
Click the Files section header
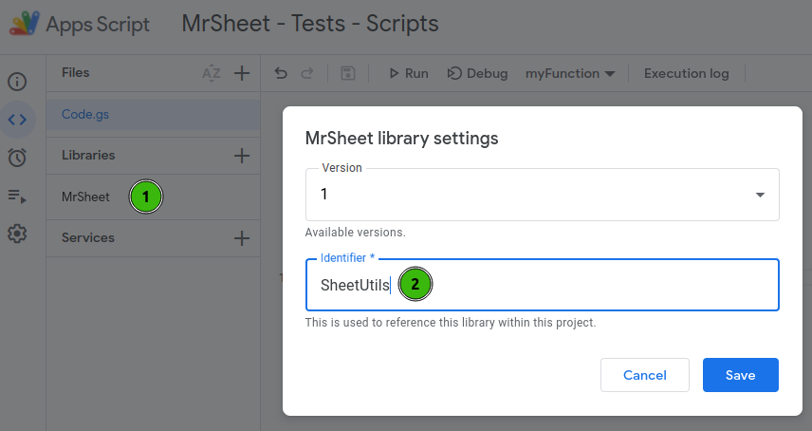(76, 72)
